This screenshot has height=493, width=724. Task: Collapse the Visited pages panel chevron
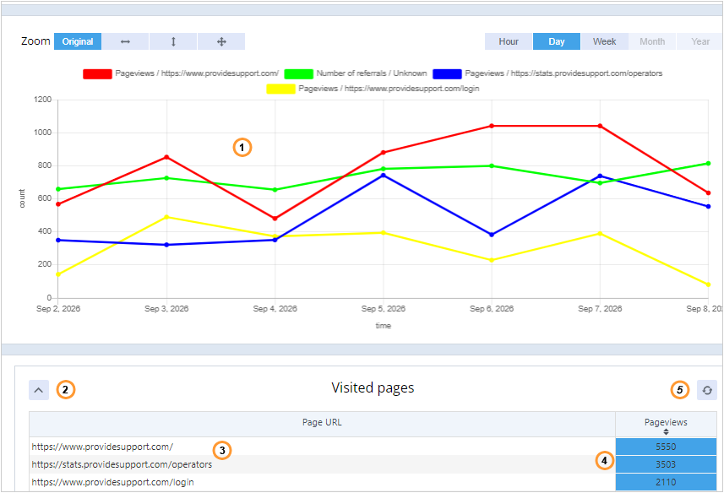pos(39,390)
